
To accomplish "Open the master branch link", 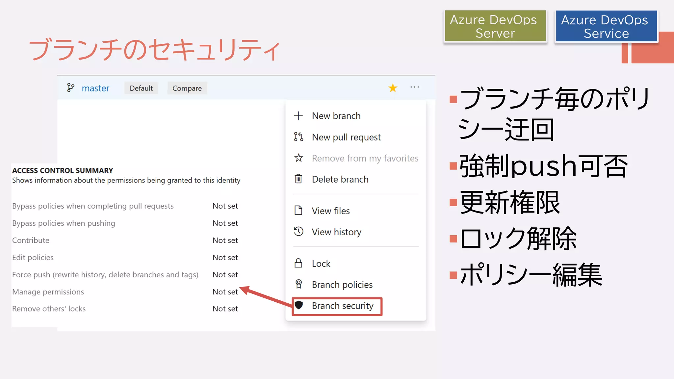I will coord(95,88).
